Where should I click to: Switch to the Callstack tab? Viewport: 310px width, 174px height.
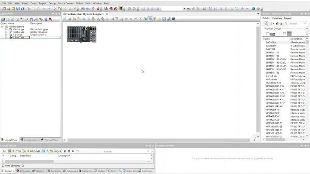pyautogui.click(x=38, y=171)
